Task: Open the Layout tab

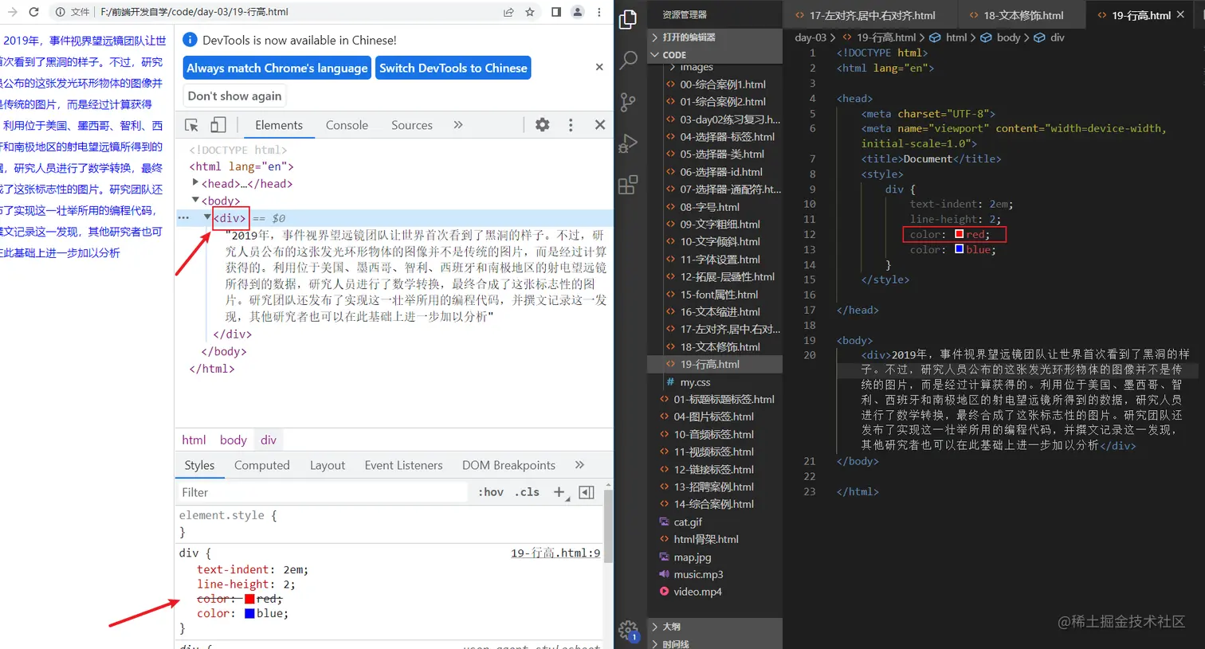Action: 328,465
